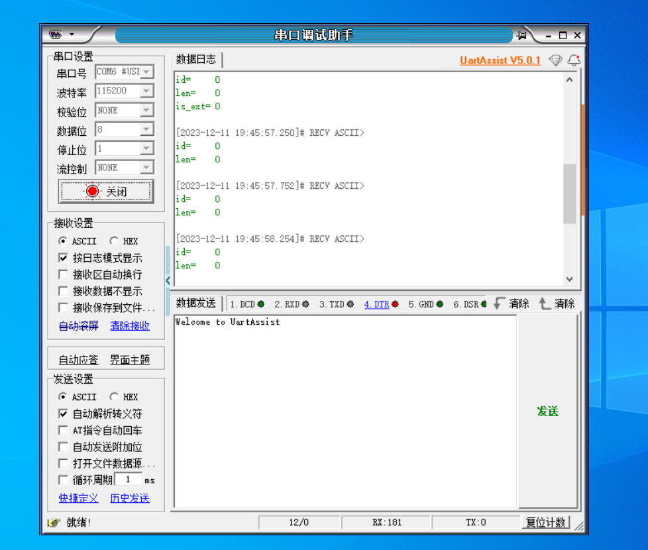Click the 19:45:58.254 RECV log line
The height and width of the screenshot is (550, 648).
270,239
